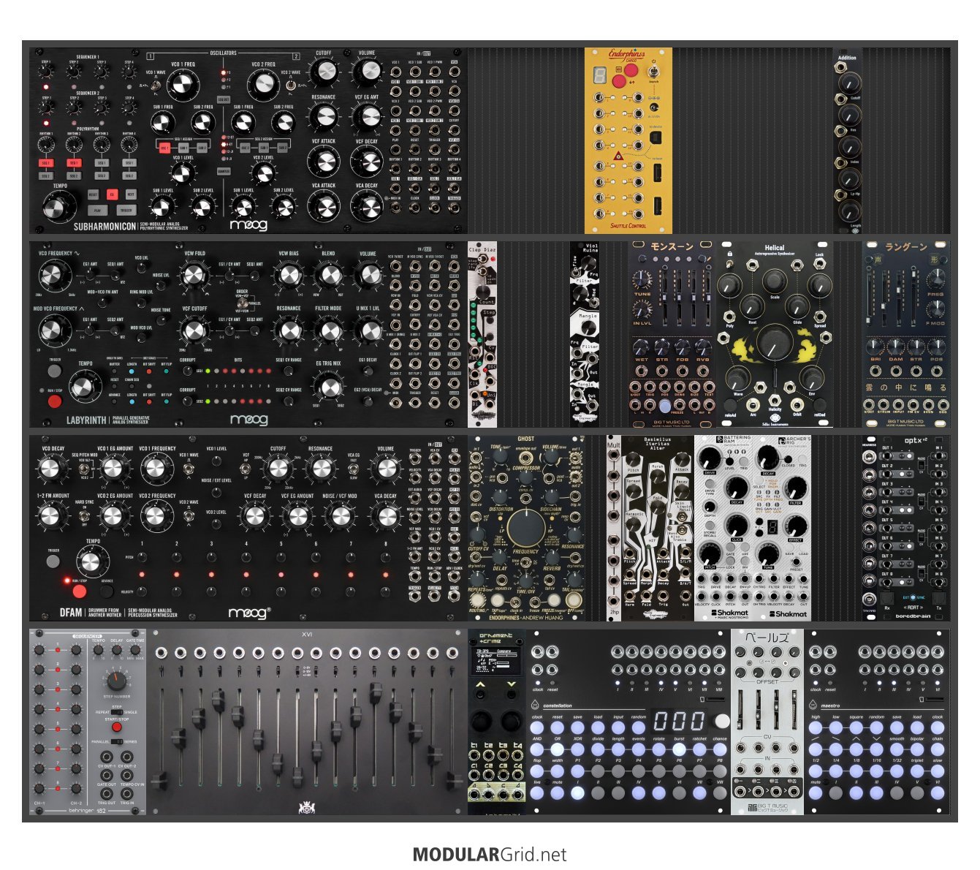Click the Subharmonicon PLAY button
Screen dimensions: 980x870
(96, 211)
